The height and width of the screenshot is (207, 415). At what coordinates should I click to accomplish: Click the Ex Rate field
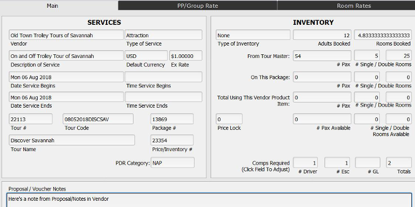click(x=186, y=56)
